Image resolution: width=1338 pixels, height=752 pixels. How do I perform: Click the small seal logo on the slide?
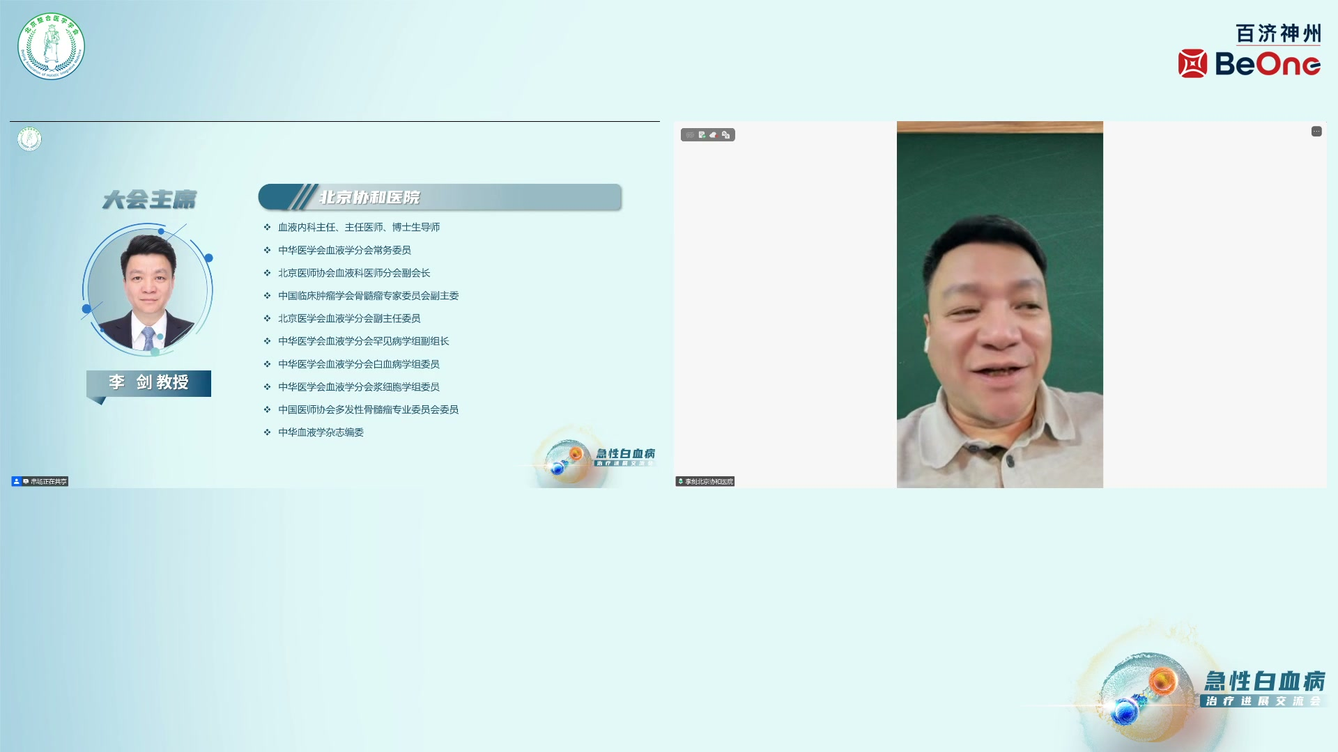click(x=29, y=139)
